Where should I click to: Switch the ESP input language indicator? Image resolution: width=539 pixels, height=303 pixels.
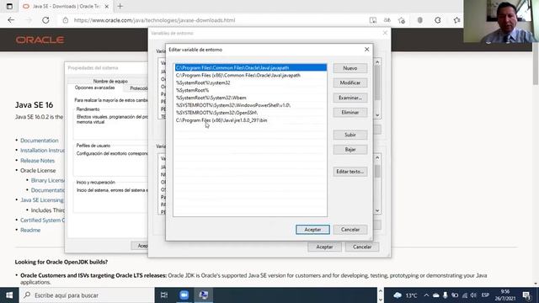(485, 295)
